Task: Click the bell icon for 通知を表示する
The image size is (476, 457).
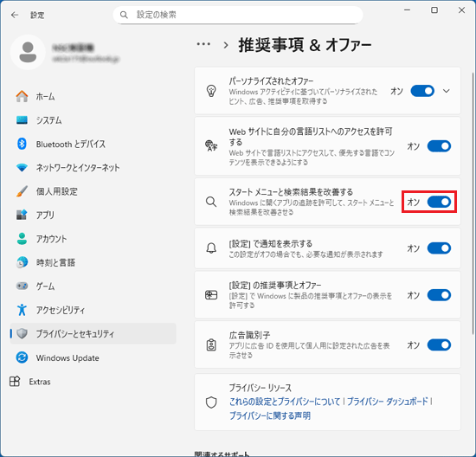Action: point(211,248)
